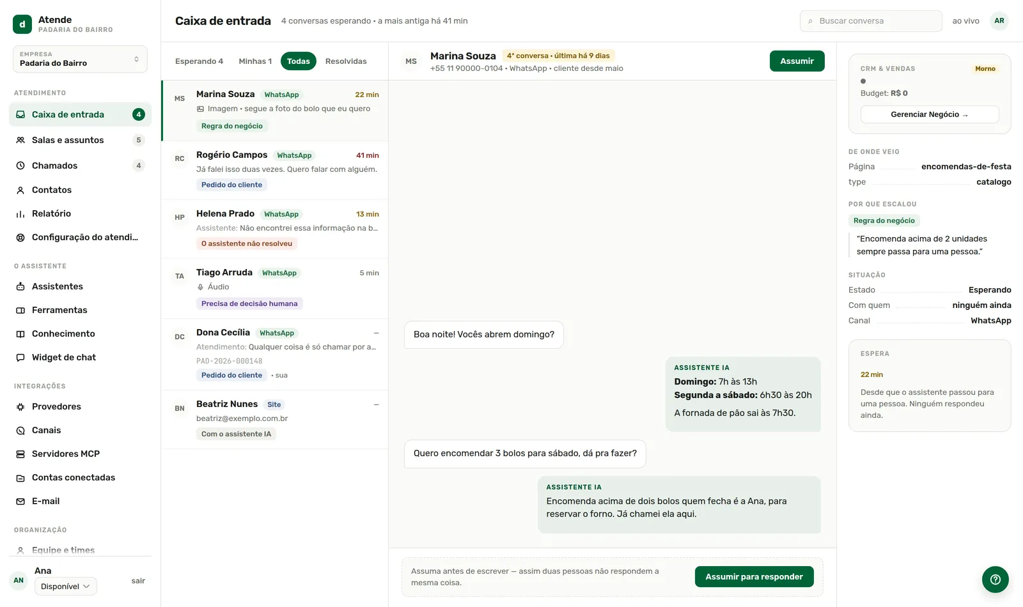Open Dona Cecília conversation
Screen dimensions: 1023x607
click(x=275, y=354)
